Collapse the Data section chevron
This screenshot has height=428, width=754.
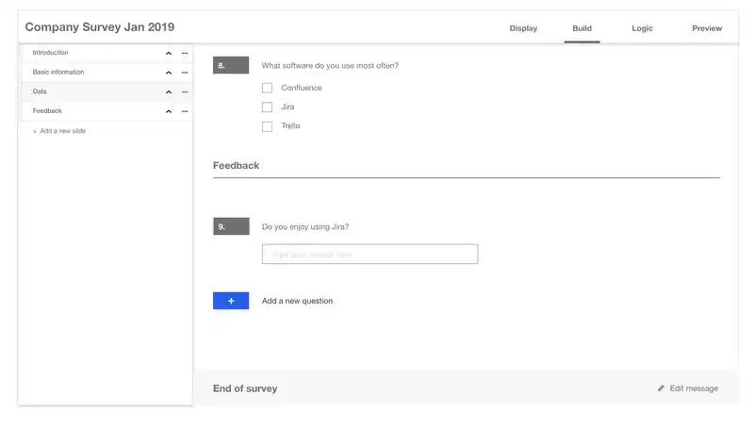(169, 92)
